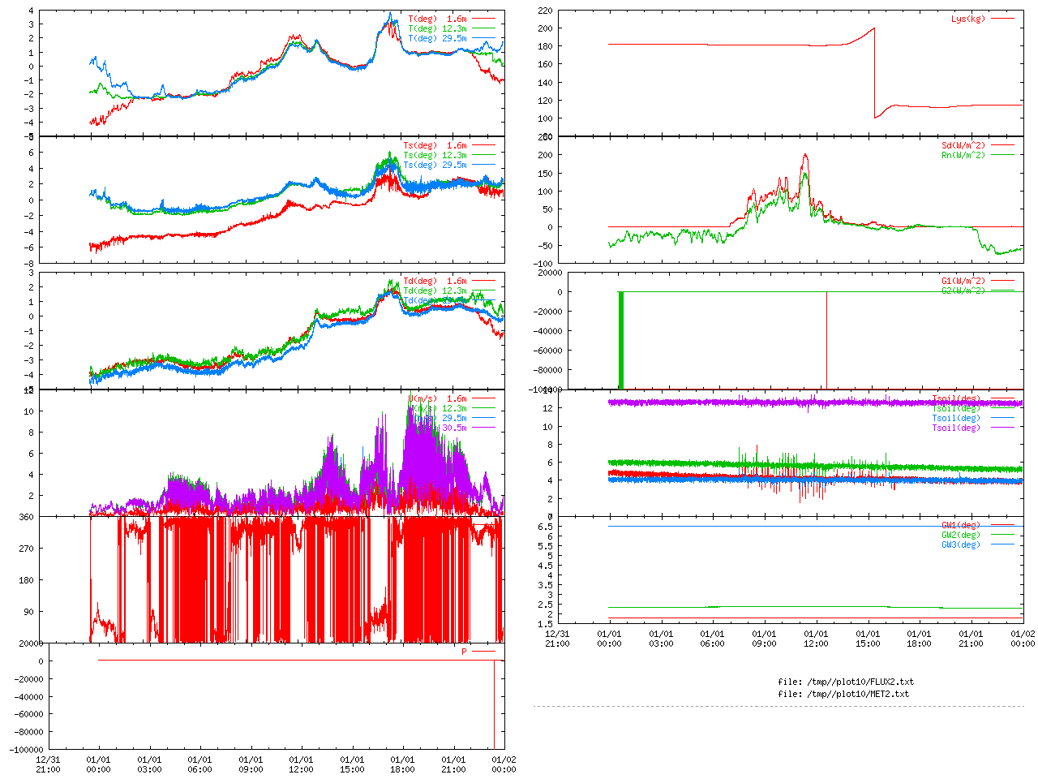Select the "G1(W/m^2)" legend label
This screenshot has width=1038, height=779.
(x=963, y=282)
